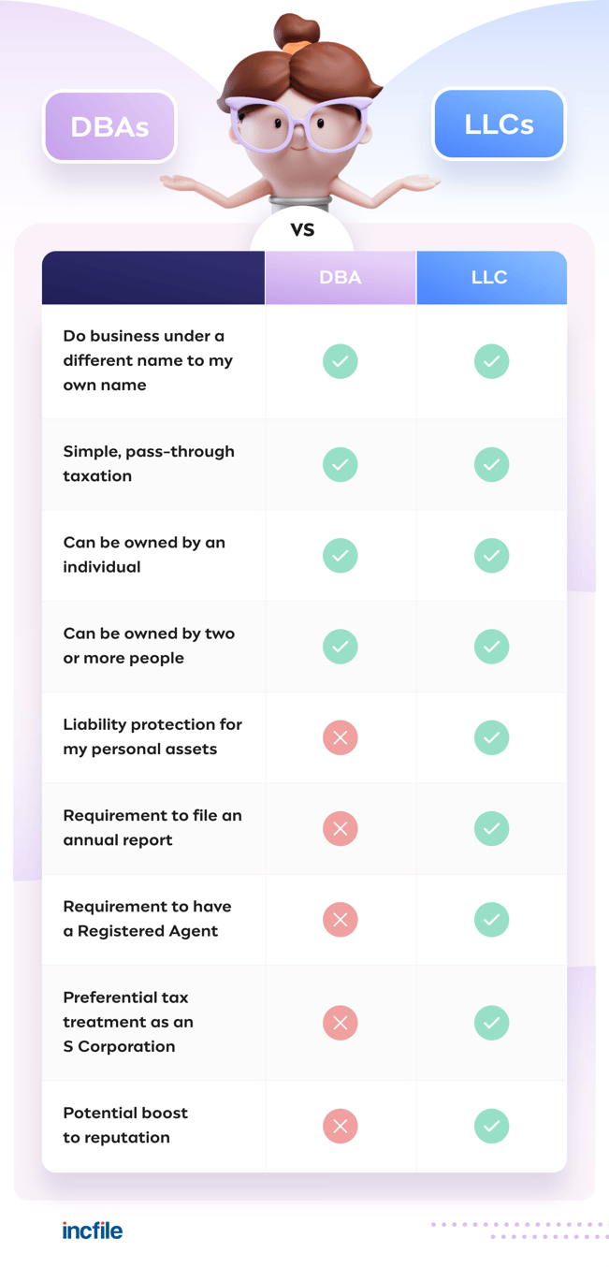Click the DBA red X for annual report
The image size is (609, 1267).
click(x=341, y=828)
